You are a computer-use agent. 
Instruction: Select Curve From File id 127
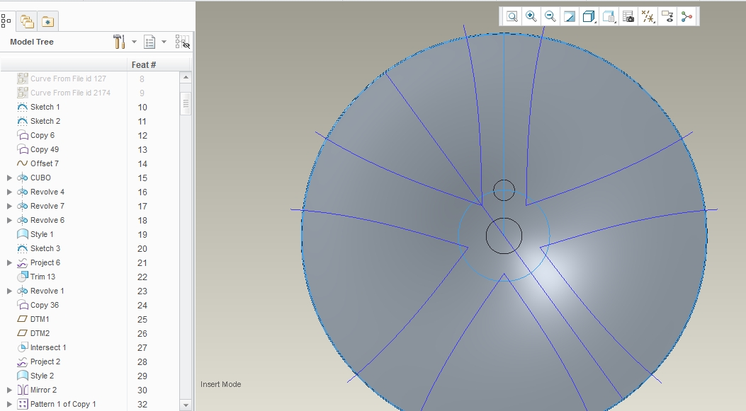pos(68,79)
